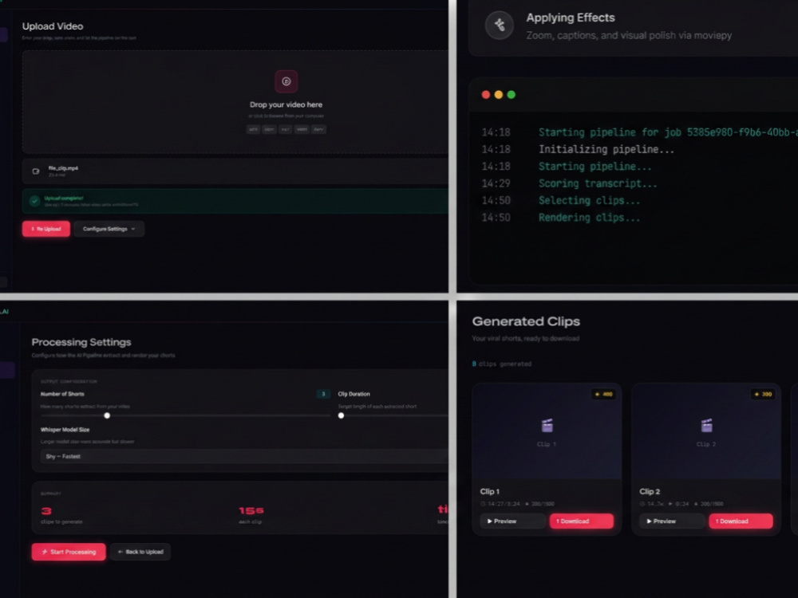The width and height of the screenshot is (798, 598).
Task: Click the clapperboard icon on the Clip 1 thumbnail
Action: 547,425
